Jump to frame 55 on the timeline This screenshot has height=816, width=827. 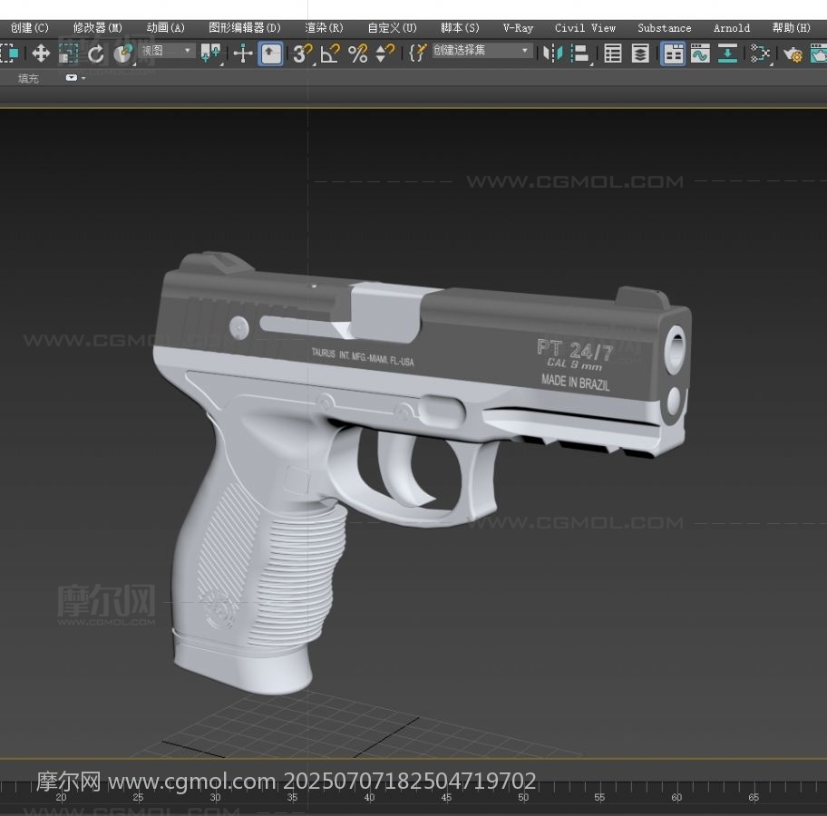click(599, 797)
